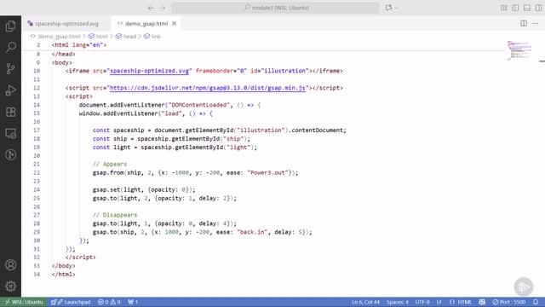Image resolution: width=545 pixels, height=307 pixels.
Task: Open Remote Explorer icon
Action: [x=10, y=133]
